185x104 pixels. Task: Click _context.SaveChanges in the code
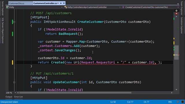pyautogui.click(x=57, y=50)
